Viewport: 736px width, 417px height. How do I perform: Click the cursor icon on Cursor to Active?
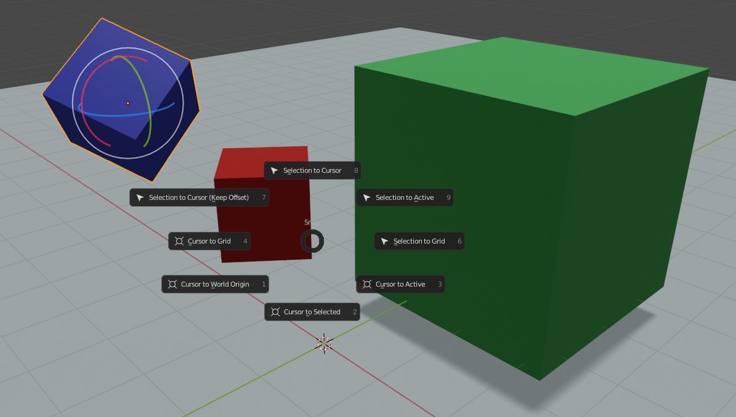[x=367, y=284]
